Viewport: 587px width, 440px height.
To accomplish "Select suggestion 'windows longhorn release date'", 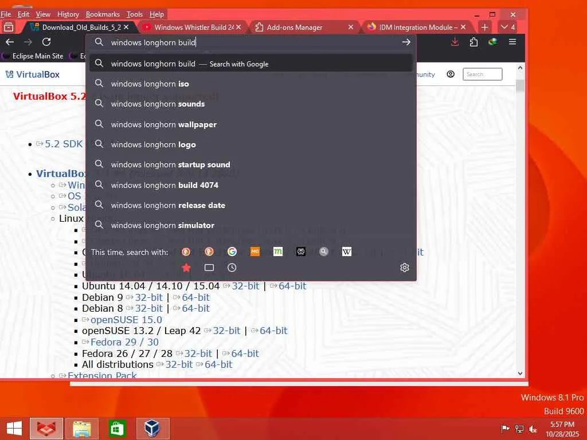I will point(251,205).
